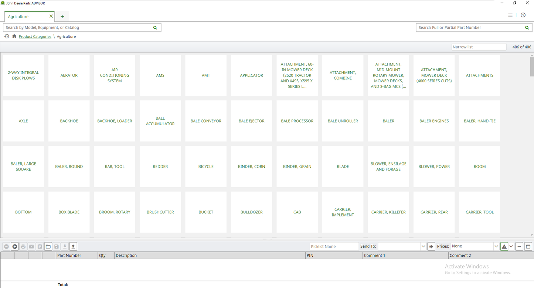Choose the BLOWER, ENSILAGE AND FORAGE tile
Viewport: 534px width, 288px height.
pos(388,167)
